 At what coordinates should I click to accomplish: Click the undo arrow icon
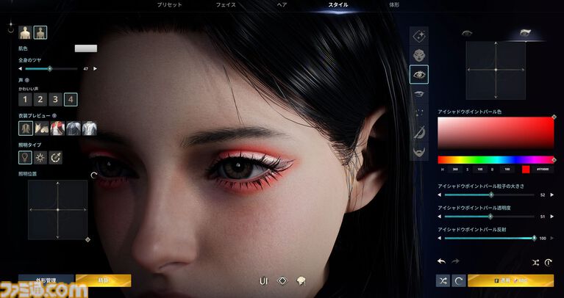[x=441, y=261]
